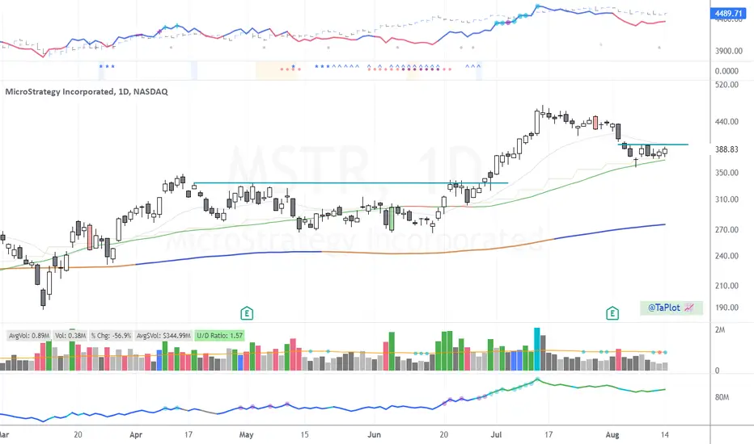Select the long teal resistance line from April
This screenshot has width=754, height=444.
coord(350,183)
